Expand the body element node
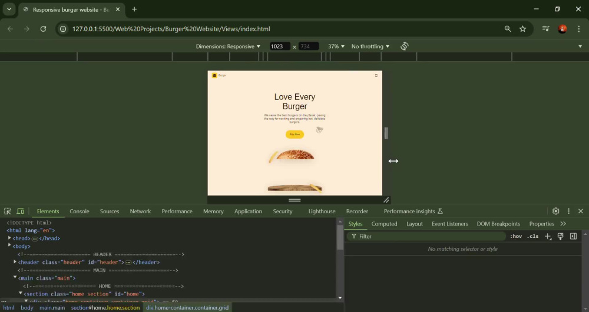Image resolution: width=589 pixels, height=312 pixels. pyautogui.click(x=9, y=246)
